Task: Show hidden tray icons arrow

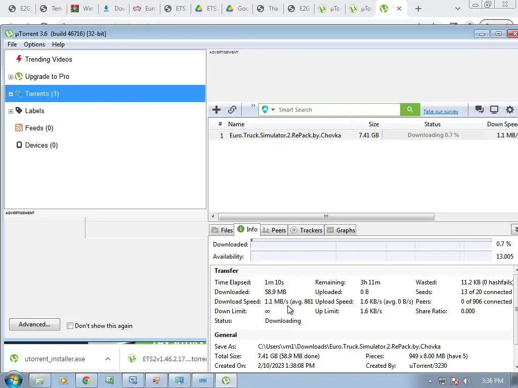Action: (x=430, y=381)
